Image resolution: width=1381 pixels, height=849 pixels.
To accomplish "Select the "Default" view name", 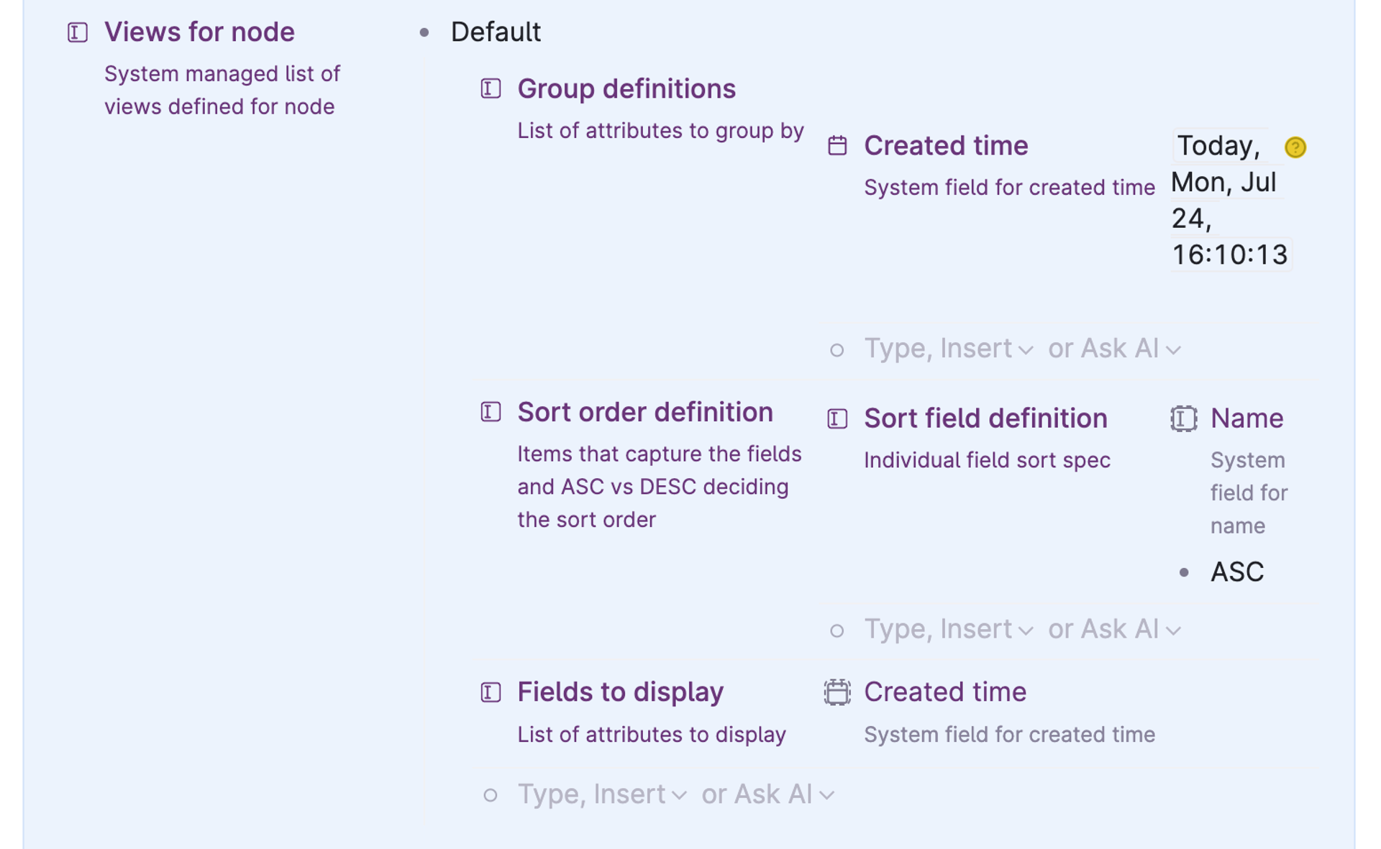I will pyautogui.click(x=496, y=32).
